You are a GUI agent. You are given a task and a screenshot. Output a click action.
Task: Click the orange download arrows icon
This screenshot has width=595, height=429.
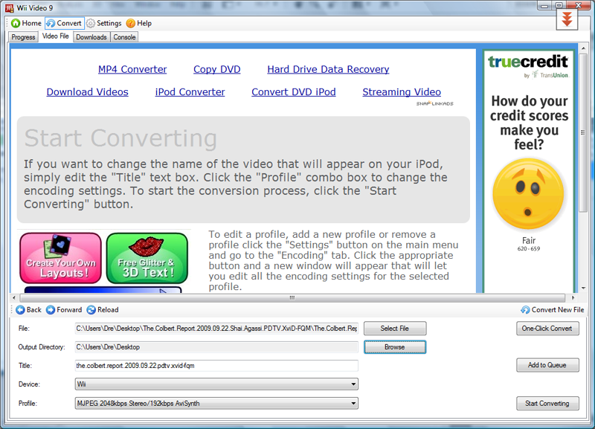click(567, 19)
